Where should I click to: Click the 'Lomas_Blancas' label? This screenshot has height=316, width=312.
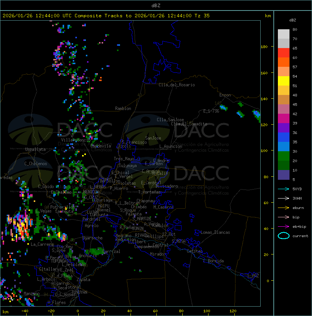click(215, 232)
